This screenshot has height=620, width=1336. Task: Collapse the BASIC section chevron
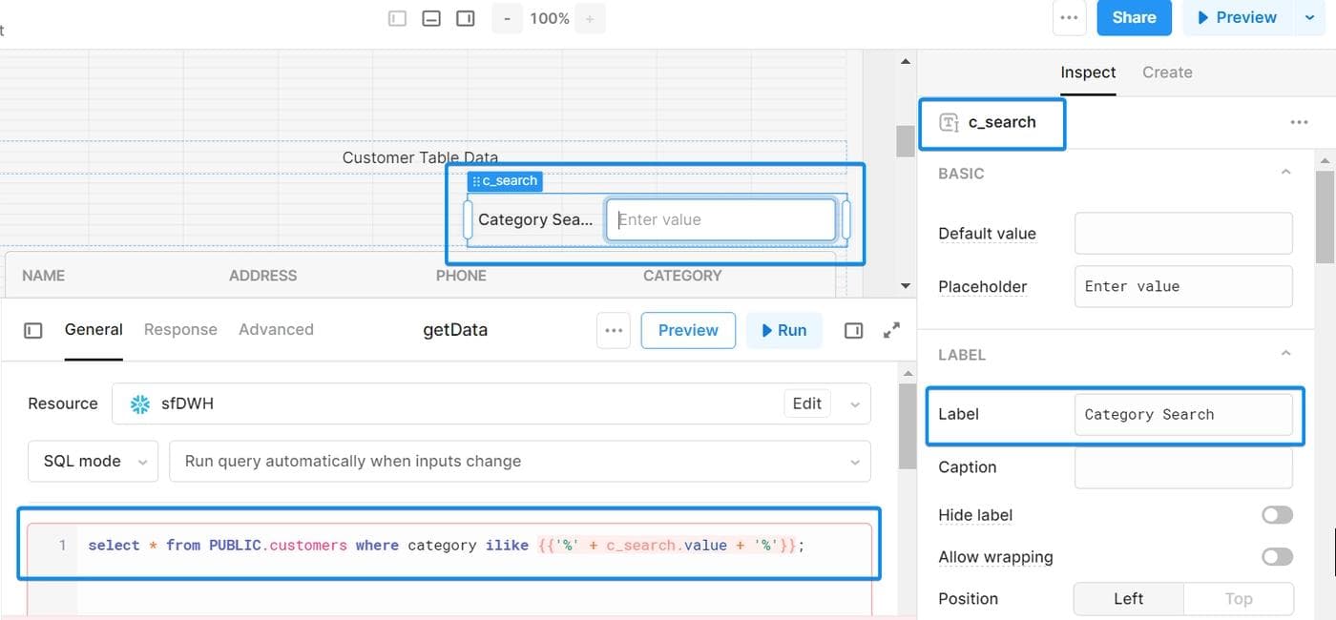point(1285,173)
